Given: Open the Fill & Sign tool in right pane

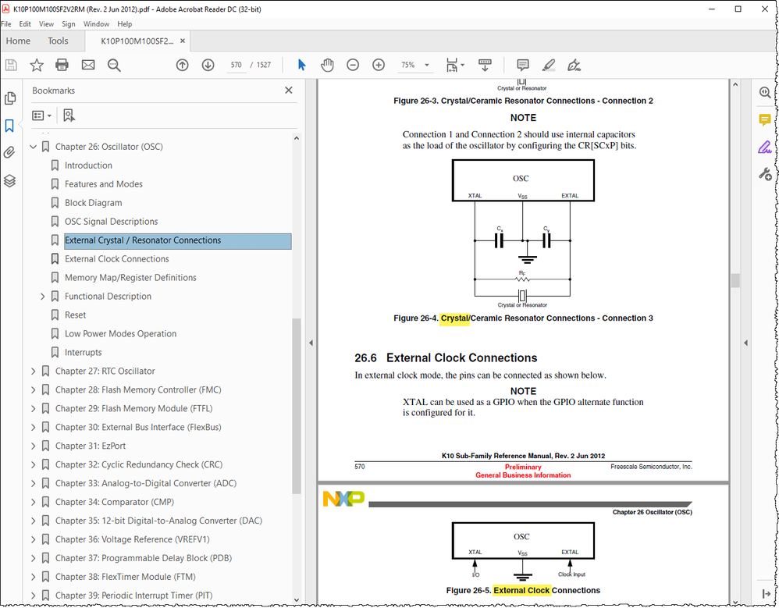Looking at the screenshot, I should (x=765, y=147).
